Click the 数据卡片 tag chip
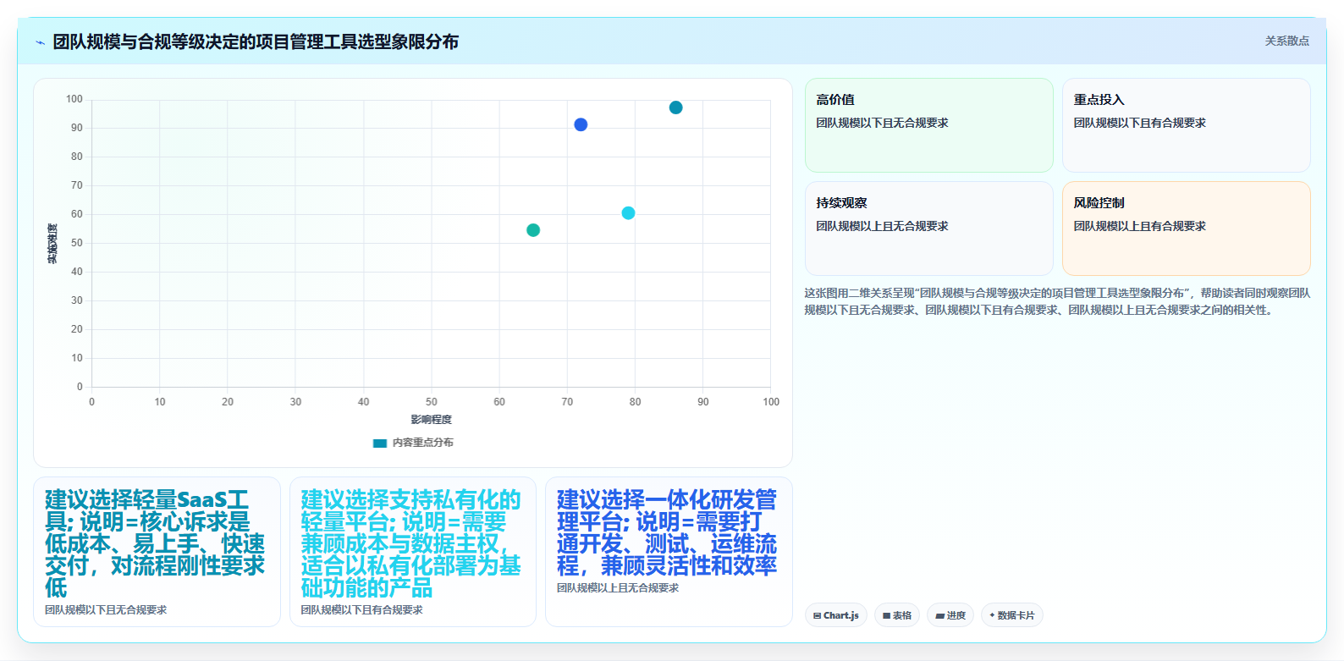This screenshot has width=1344, height=661. [1012, 615]
